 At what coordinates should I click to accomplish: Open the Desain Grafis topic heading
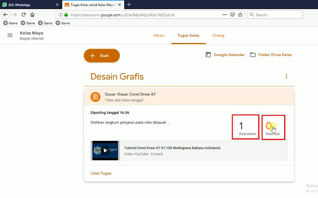tap(117, 76)
